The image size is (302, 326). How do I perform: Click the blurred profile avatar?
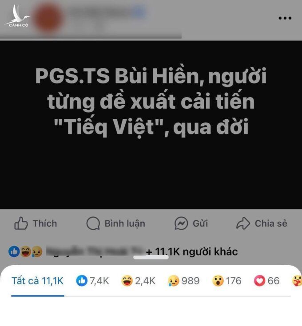[48, 18]
